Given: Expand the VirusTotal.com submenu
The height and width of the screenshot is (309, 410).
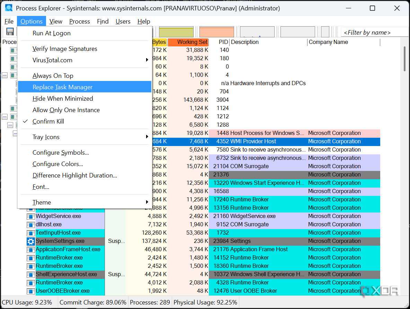Looking at the screenshot, I should [84, 60].
